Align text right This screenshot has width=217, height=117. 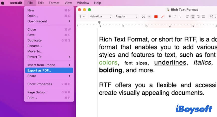tap(198, 17)
